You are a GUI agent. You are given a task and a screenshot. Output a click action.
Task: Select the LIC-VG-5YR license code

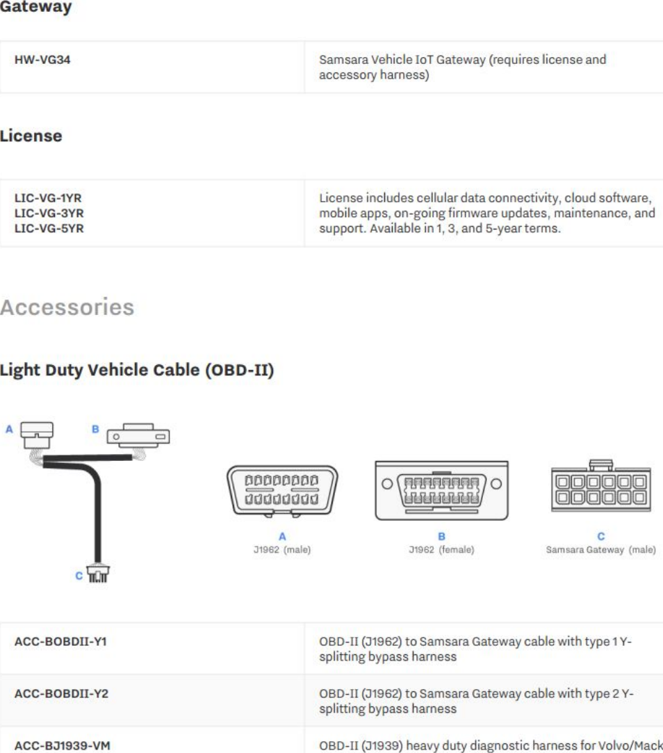(x=49, y=229)
